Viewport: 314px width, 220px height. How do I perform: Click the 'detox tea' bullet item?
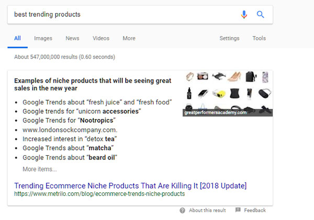70,139
